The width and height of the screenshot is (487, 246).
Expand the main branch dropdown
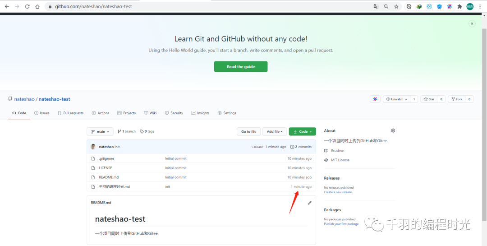point(100,131)
